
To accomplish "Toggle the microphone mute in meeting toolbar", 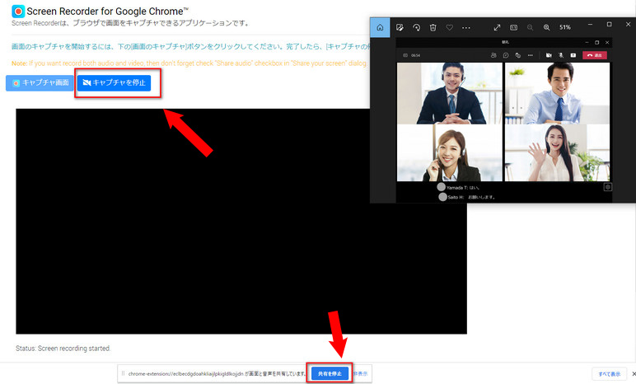I will click(x=560, y=55).
